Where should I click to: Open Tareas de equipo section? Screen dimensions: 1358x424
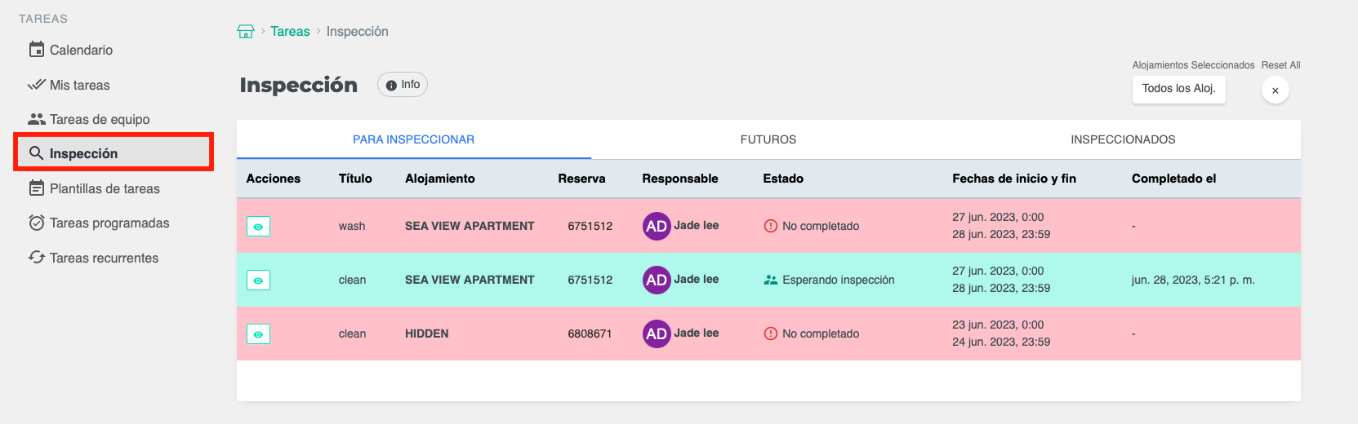[x=99, y=120]
